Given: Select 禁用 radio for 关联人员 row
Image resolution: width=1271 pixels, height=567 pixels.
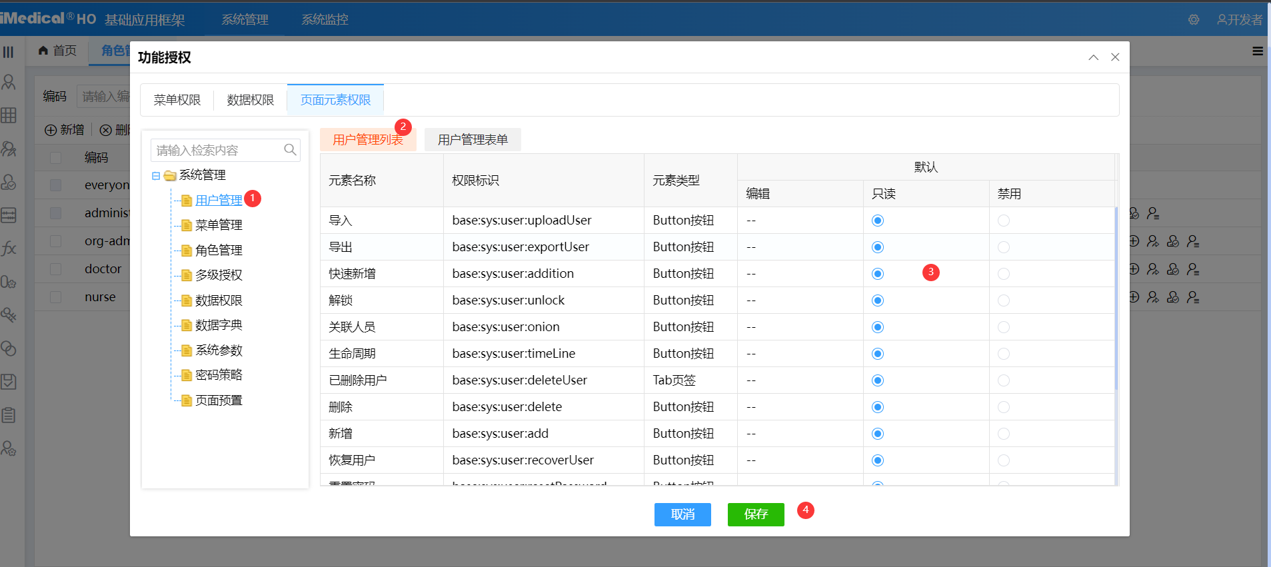Looking at the screenshot, I should (1004, 327).
